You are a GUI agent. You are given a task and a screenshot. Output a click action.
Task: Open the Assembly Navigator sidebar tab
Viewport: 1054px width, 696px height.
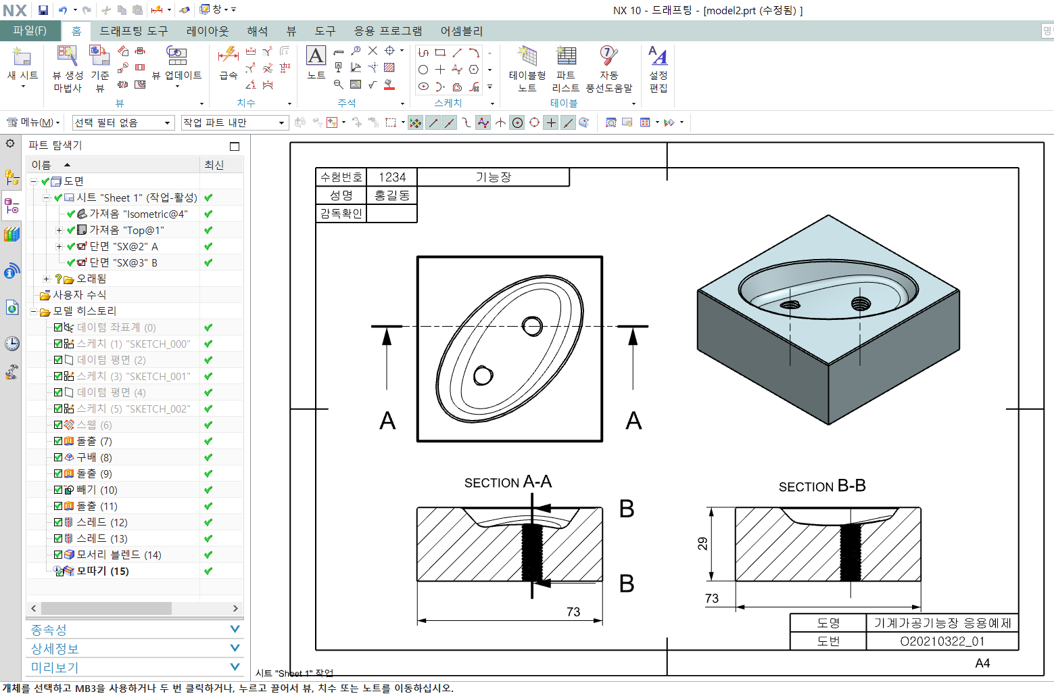click(11, 178)
